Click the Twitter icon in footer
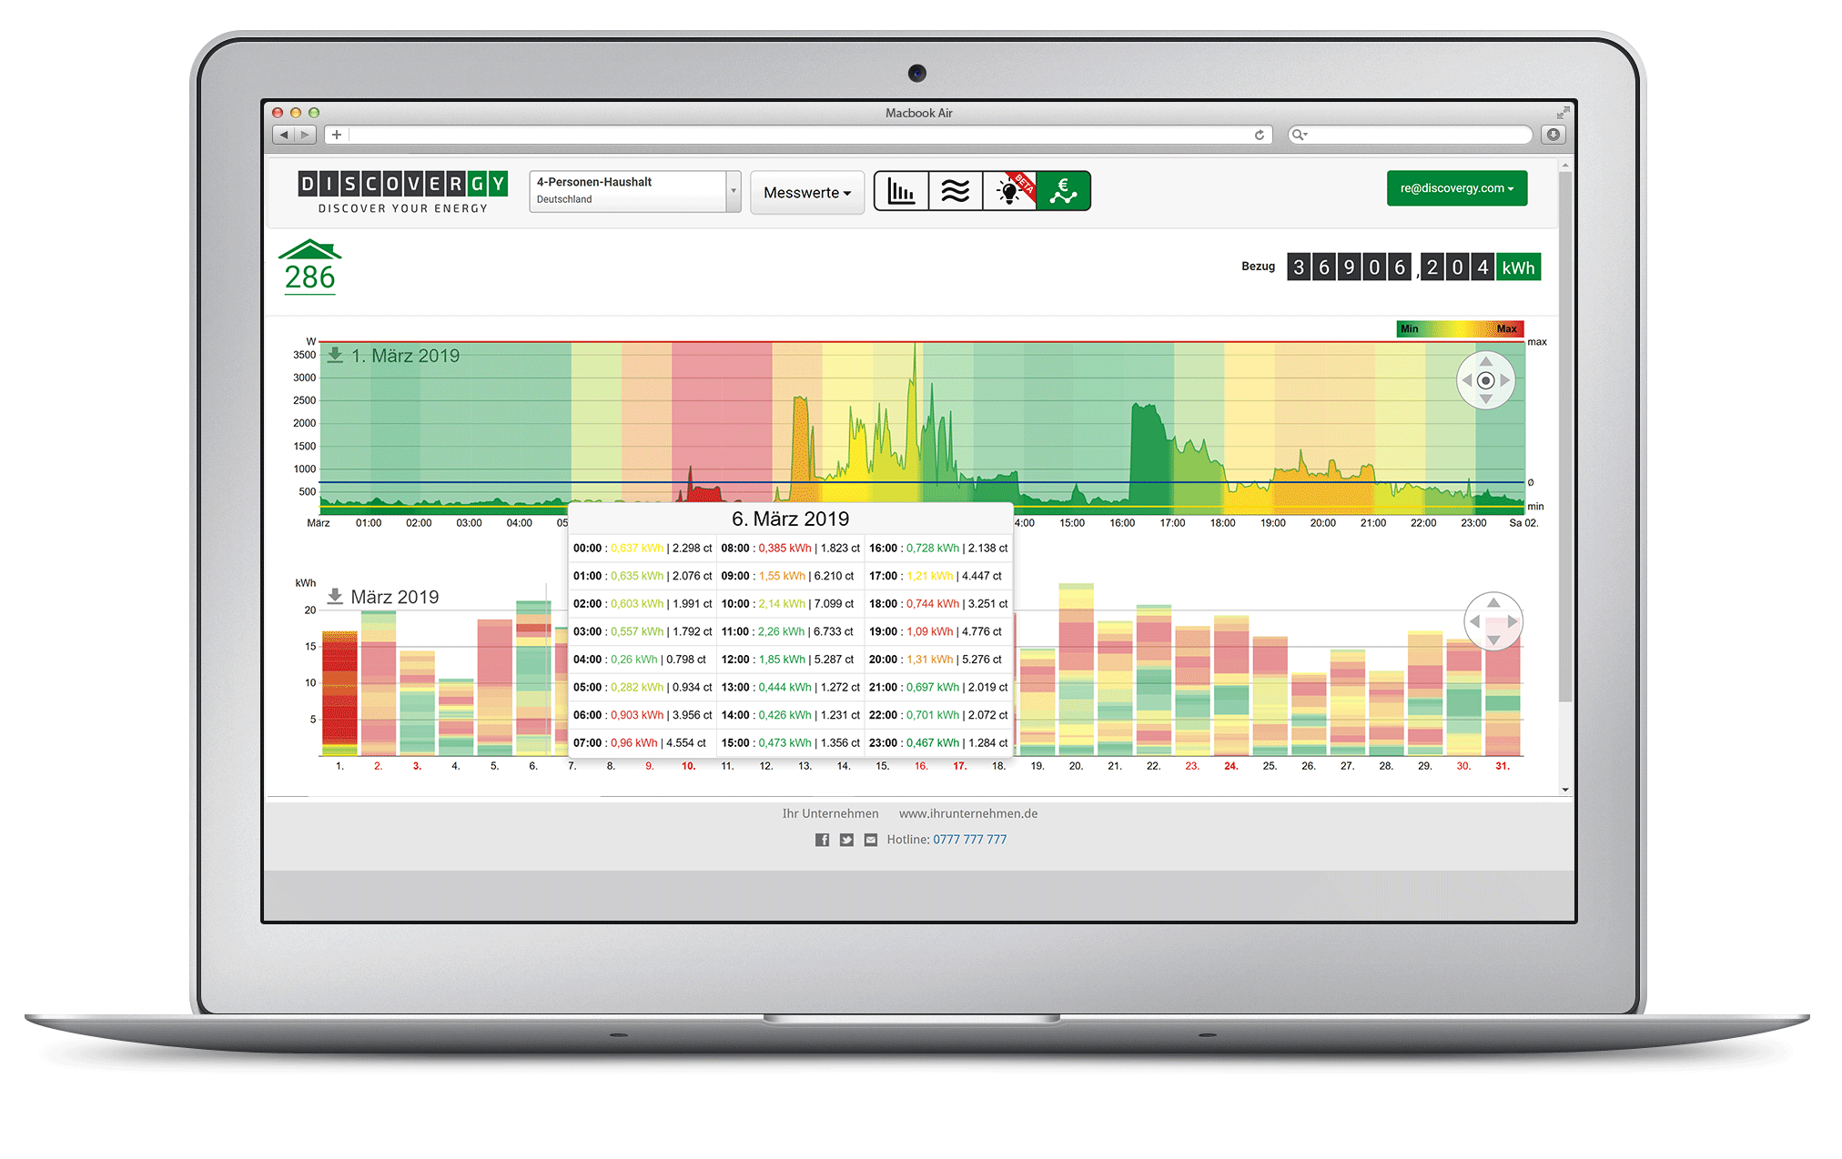 point(846,840)
